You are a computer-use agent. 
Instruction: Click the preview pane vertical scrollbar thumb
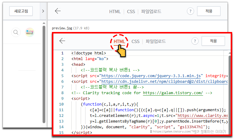pyautogui.click(x=44, y=74)
